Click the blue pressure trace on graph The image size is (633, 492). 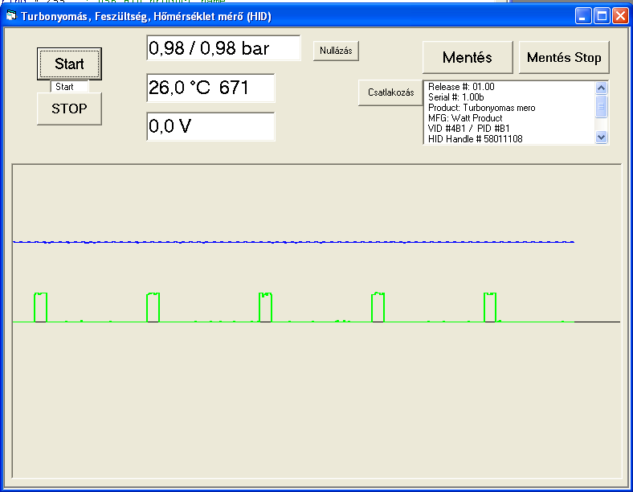(x=293, y=242)
